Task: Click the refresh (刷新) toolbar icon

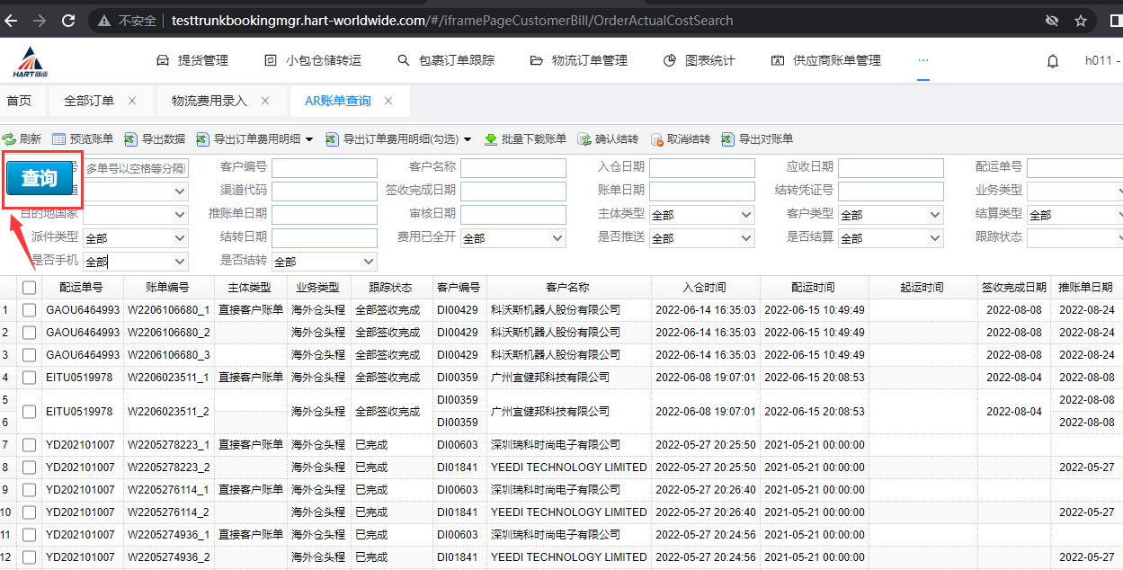Action: [x=10, y=139]
